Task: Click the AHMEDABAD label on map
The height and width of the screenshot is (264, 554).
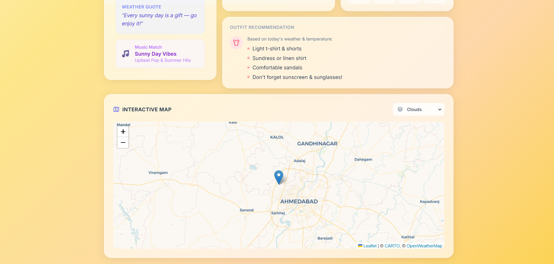Action: click(x=299, y=201)
